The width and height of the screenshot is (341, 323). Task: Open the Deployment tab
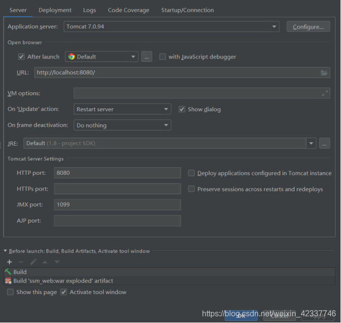(x=55, y=10)
